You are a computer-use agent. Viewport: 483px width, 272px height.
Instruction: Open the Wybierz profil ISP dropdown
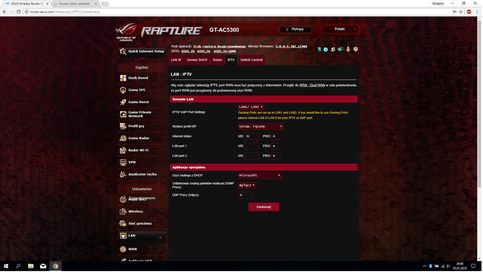[x=261, y=127]
